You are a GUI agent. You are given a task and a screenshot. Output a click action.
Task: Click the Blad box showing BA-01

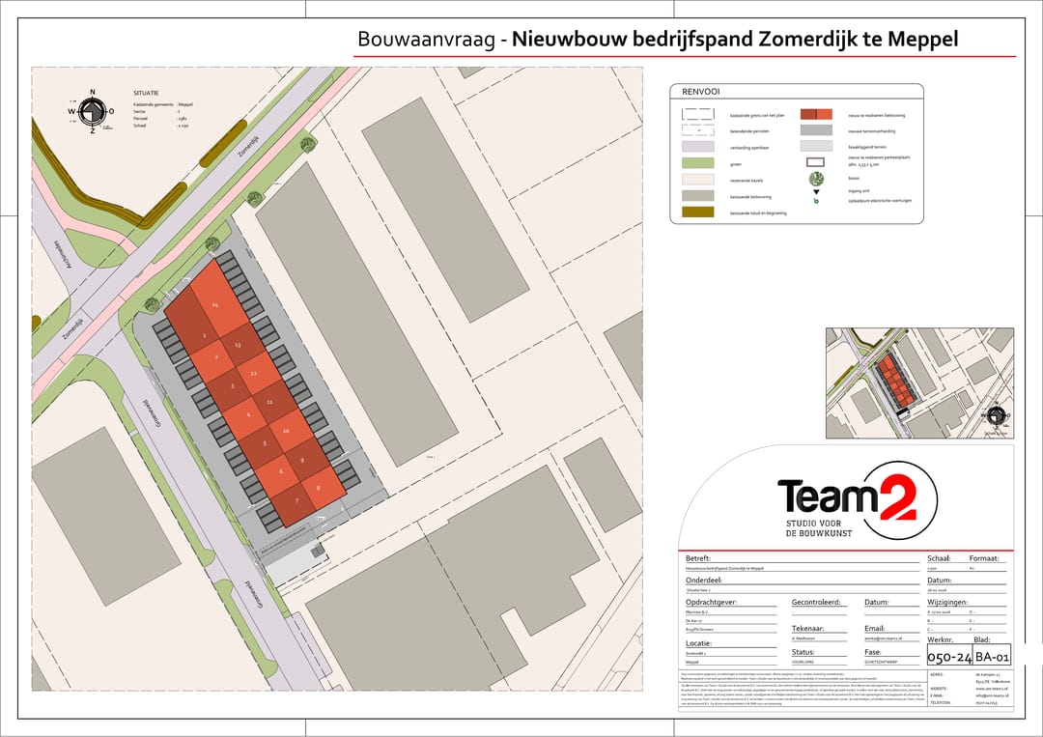tap(992, 657)
